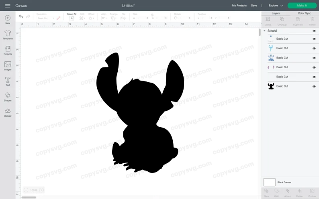319x199 pixels.
Task: Toggle visibility of the Stitch5 group
Action: coord(314,31)
